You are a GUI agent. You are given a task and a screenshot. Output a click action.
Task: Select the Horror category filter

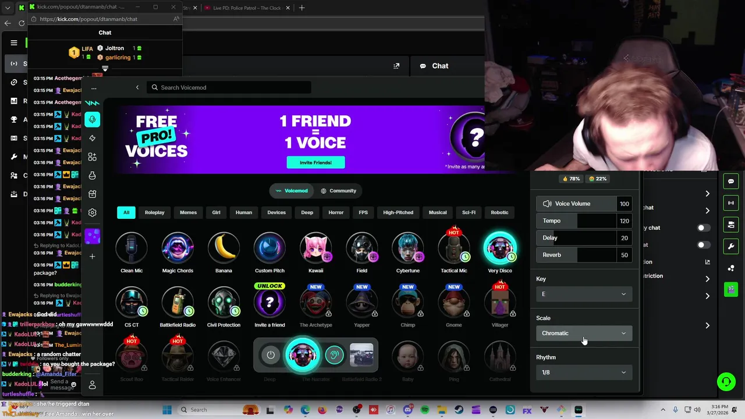click(x=336, y=212)
